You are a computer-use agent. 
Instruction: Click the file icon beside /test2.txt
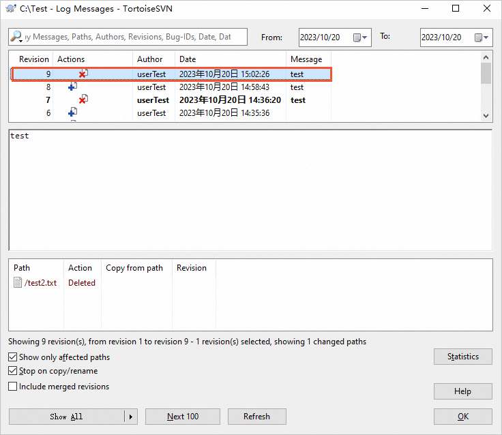tap(18, 283)
